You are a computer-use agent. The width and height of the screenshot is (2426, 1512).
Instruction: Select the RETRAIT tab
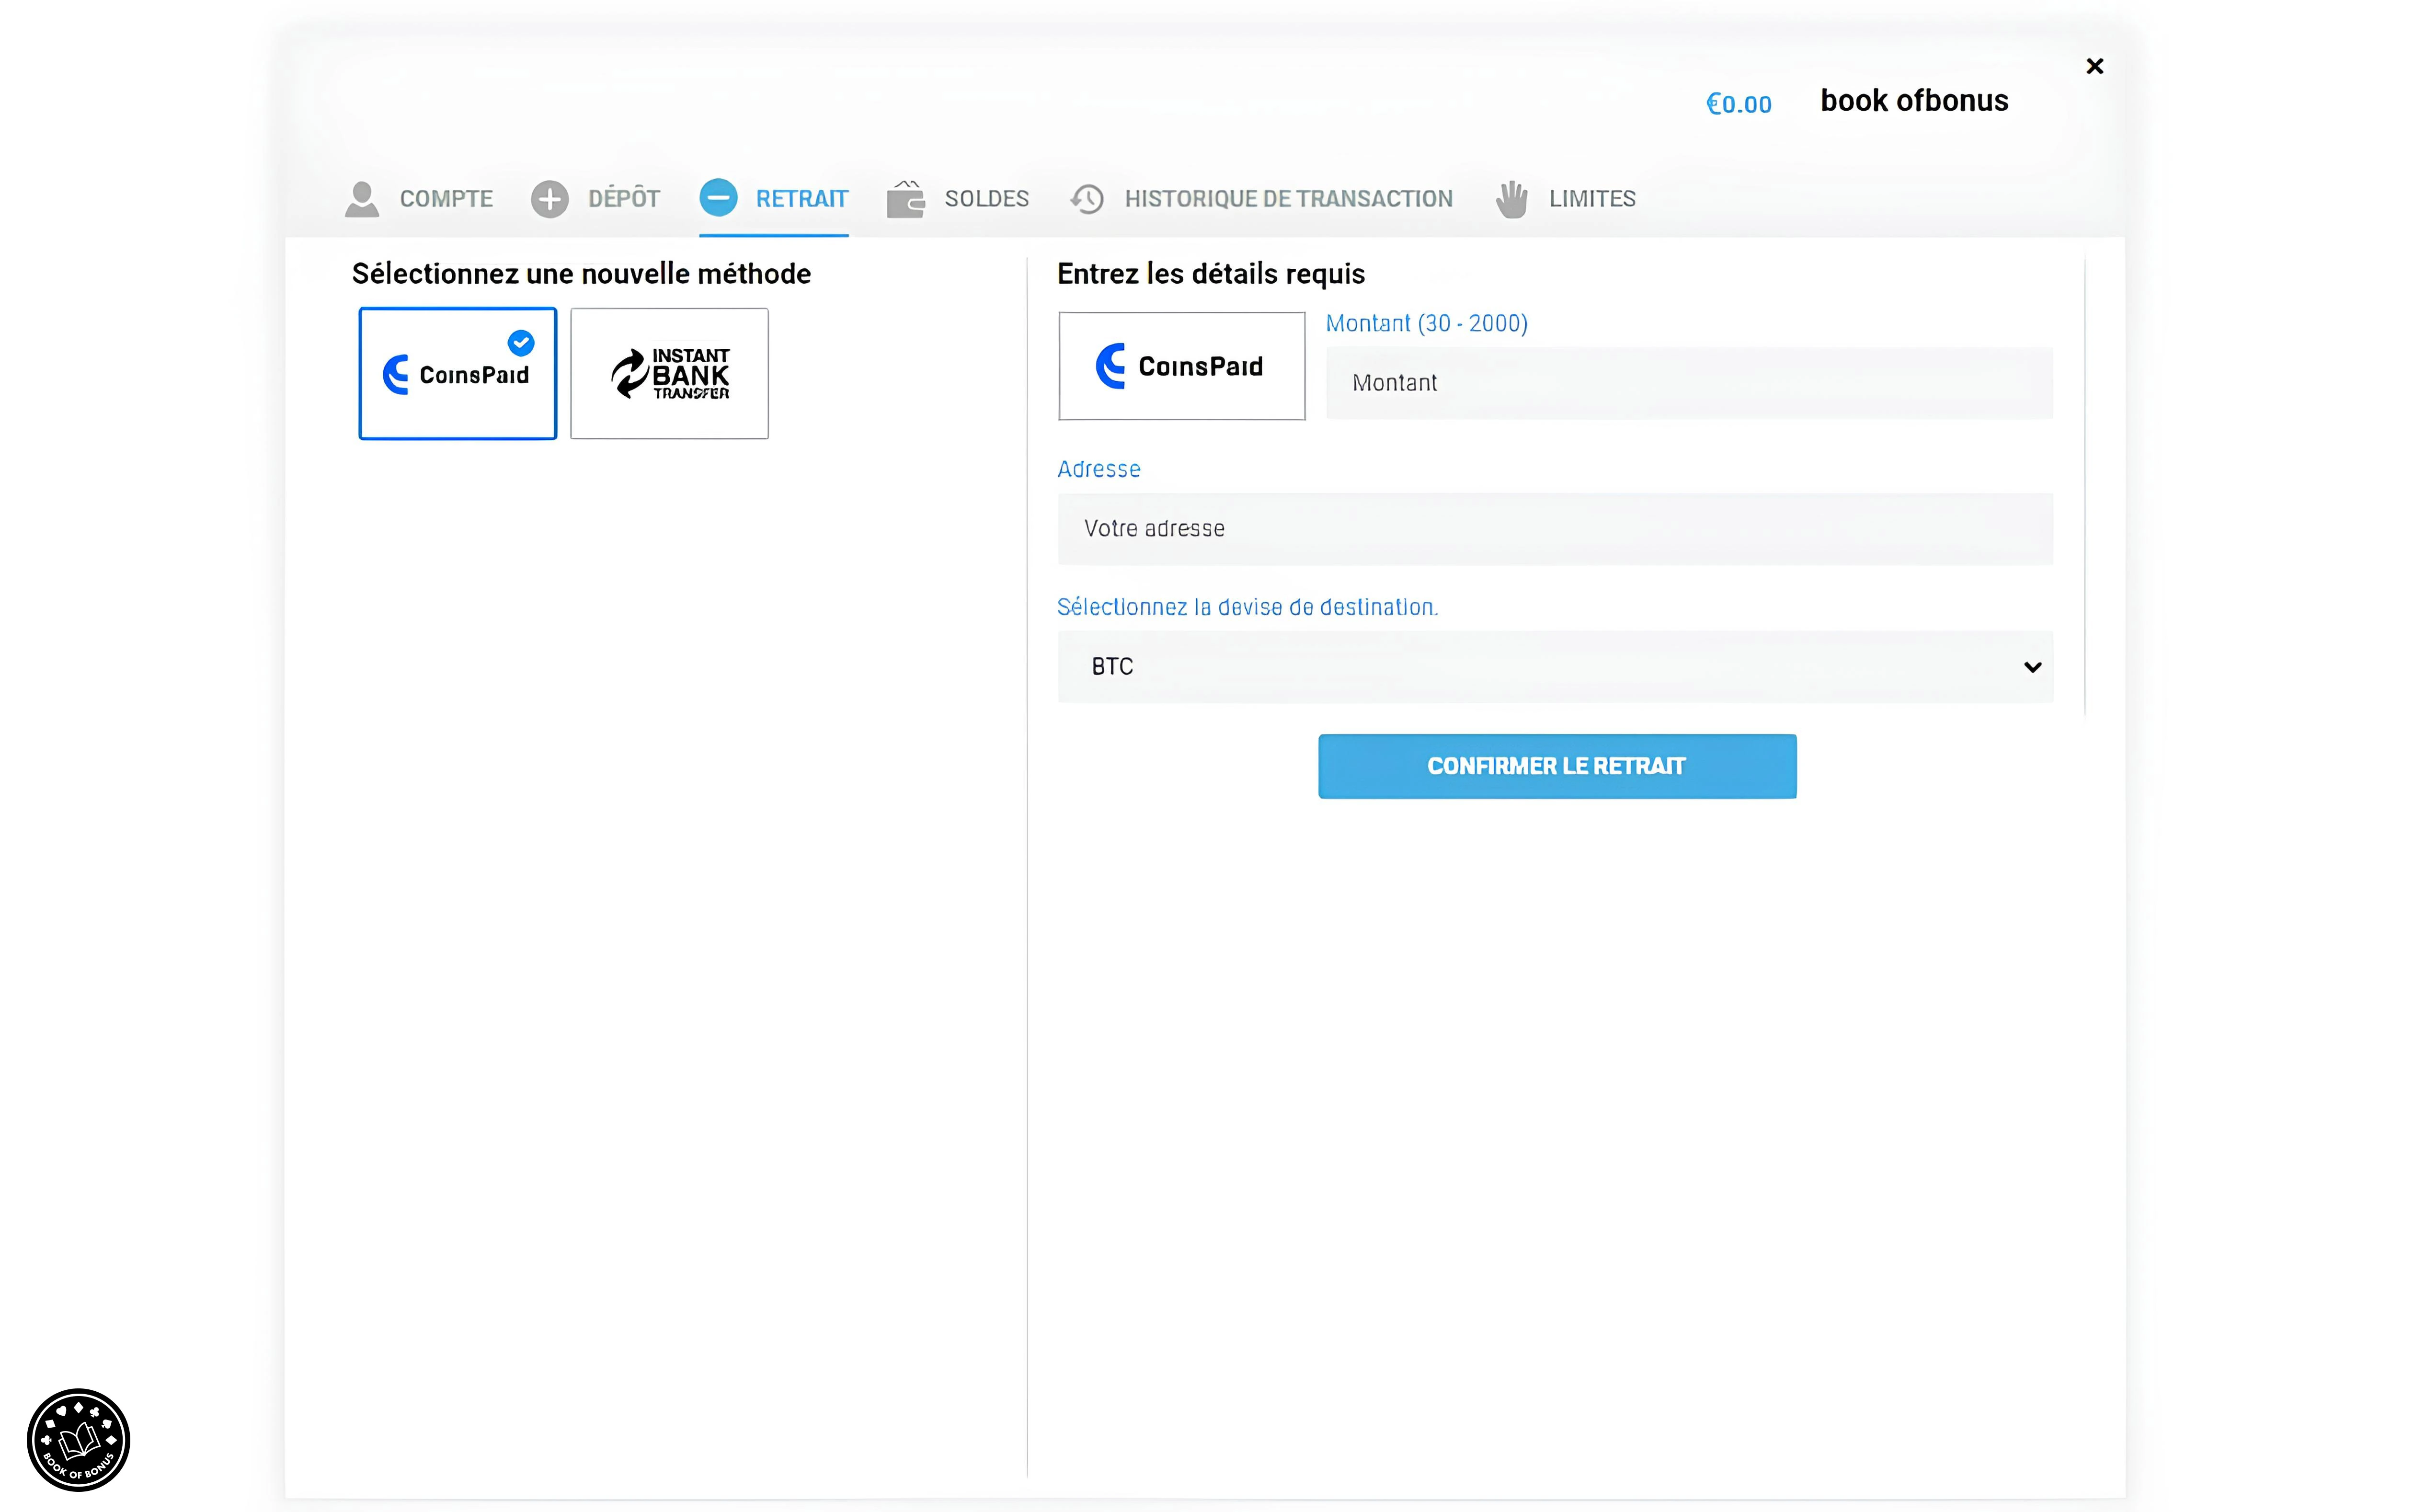click(x=774, y=199)
